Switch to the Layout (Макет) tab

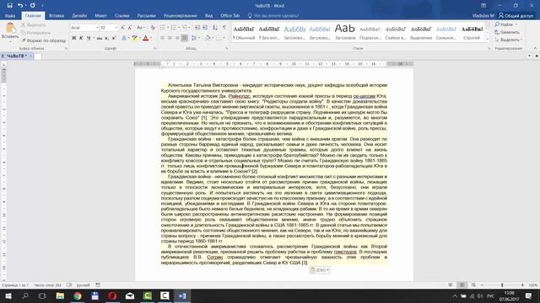click(100, 16)
